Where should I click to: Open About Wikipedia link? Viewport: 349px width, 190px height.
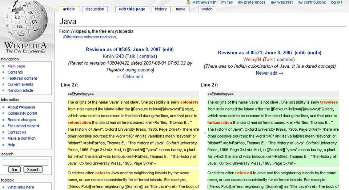tap(21, 107)
